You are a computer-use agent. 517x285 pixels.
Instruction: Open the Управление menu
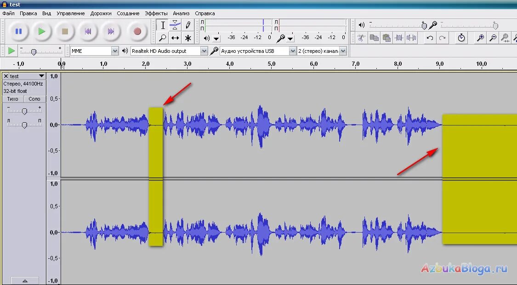71,13
